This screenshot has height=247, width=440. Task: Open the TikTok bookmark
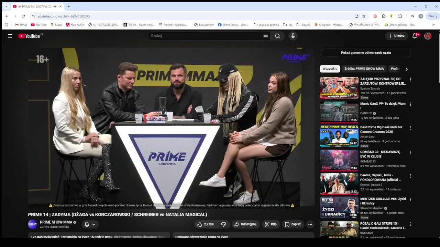(139, 25)
